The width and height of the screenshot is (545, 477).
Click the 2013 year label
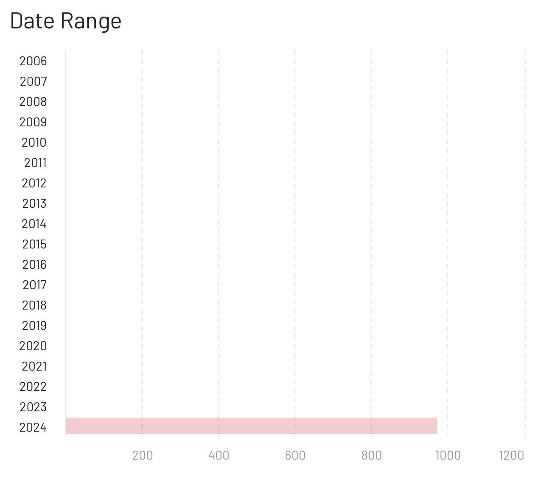[34, 204]
